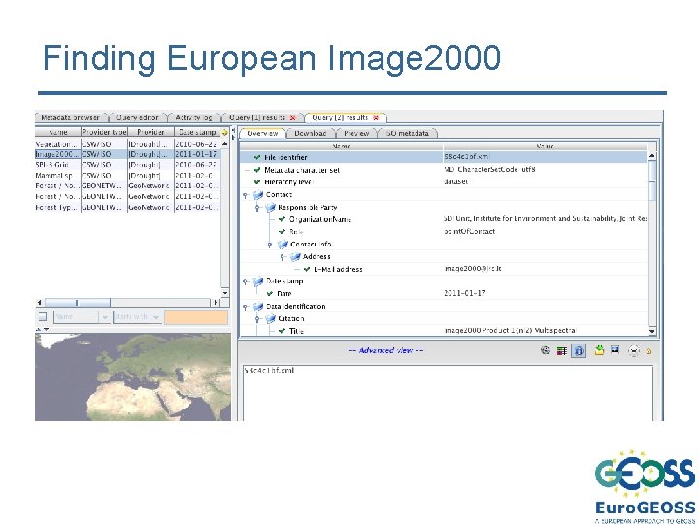Switch to the Query editor tab
Screen dimensions: 699x524
pyautogui.click(x=137, y=117)
